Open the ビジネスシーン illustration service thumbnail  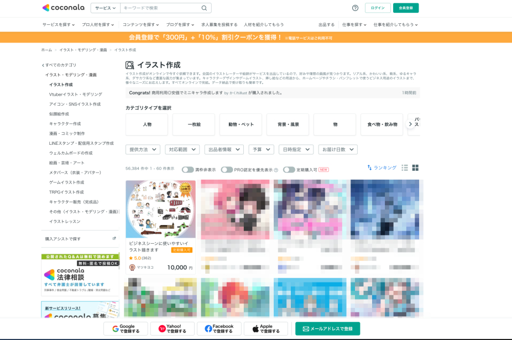pyautogui.click(x=160, y=209)
